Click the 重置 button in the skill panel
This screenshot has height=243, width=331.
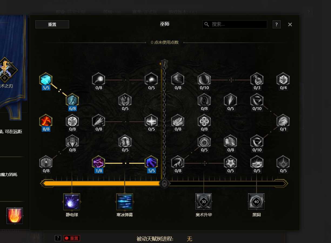52,24
